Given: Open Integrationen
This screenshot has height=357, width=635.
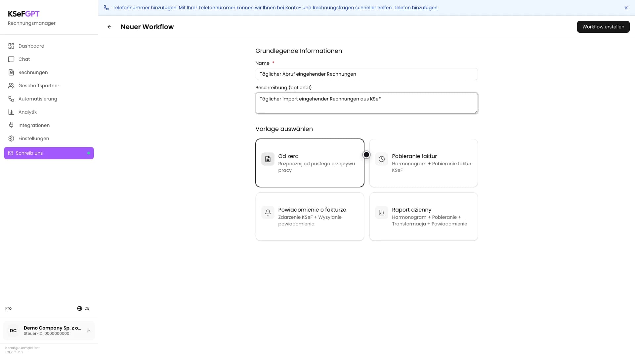Looking at the screenshot, I should click(x=49, y=125).
